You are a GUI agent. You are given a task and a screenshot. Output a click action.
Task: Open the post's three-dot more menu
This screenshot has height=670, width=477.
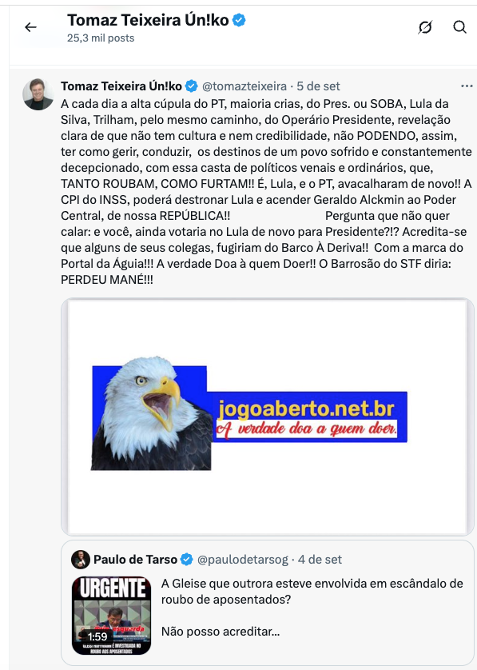467,86
